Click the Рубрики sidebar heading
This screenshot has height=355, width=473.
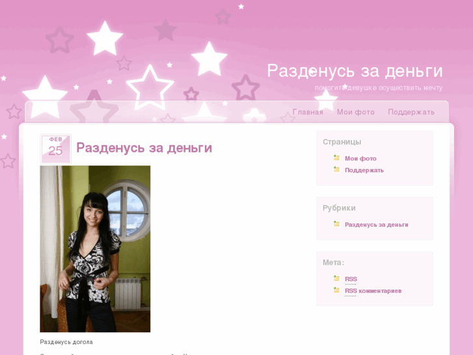click(339, 208)
